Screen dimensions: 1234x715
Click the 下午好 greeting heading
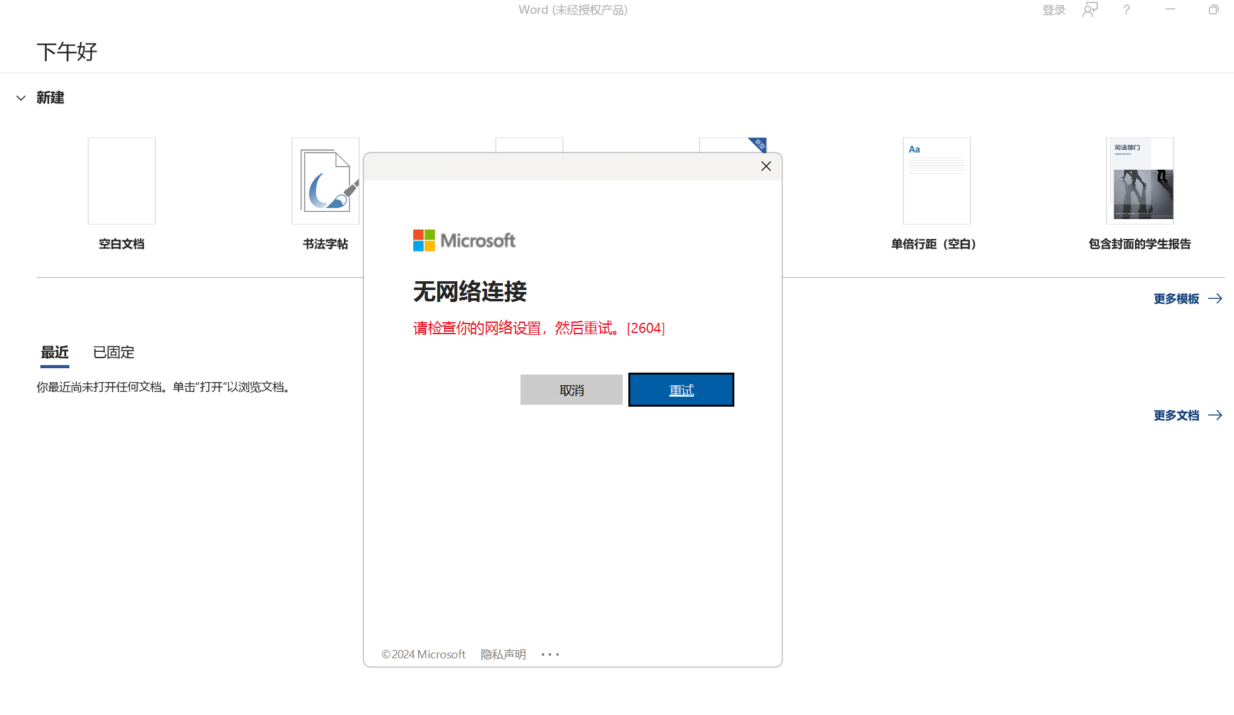[x=67, y=52]
